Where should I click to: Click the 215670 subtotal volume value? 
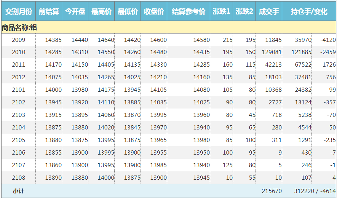pos(272,191)
